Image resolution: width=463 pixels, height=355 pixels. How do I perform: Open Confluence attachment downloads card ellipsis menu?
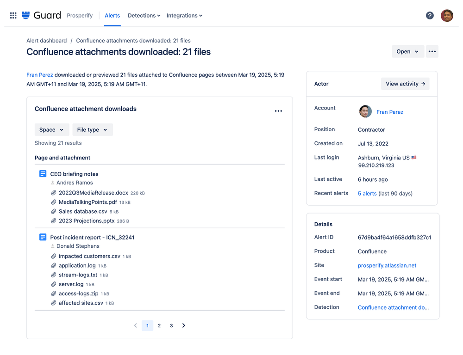pyautogui.click(x=278, y=111)
